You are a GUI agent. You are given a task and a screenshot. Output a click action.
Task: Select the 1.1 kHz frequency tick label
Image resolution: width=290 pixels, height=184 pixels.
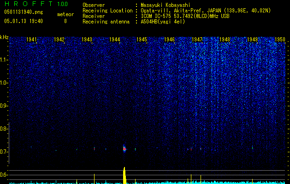pyautogui.click(x=4, y=60)
